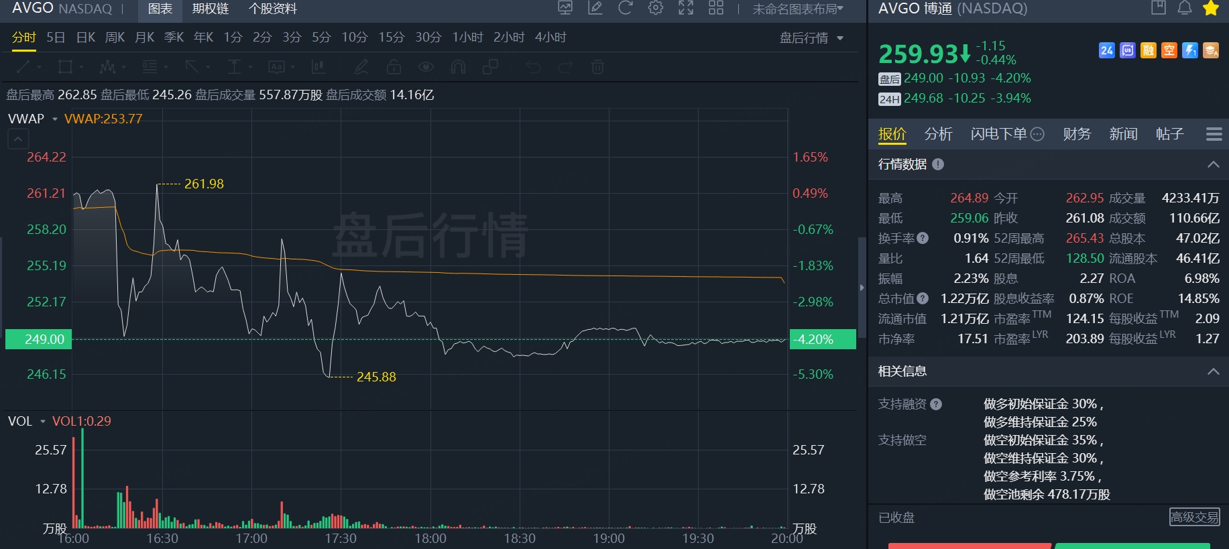Click the help icon next to 总市值

point(923,298)
